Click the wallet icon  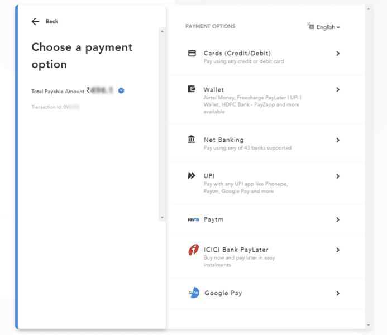click(x=192, y=89)
